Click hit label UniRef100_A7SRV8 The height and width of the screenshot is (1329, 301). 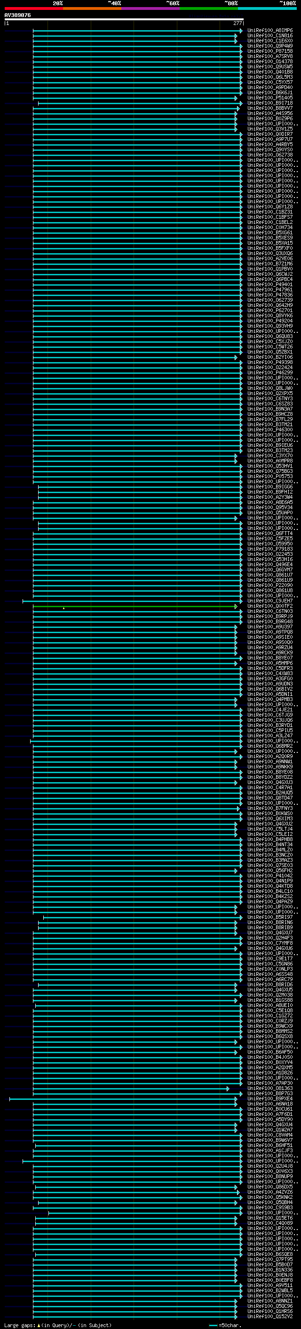click(269, 56)
